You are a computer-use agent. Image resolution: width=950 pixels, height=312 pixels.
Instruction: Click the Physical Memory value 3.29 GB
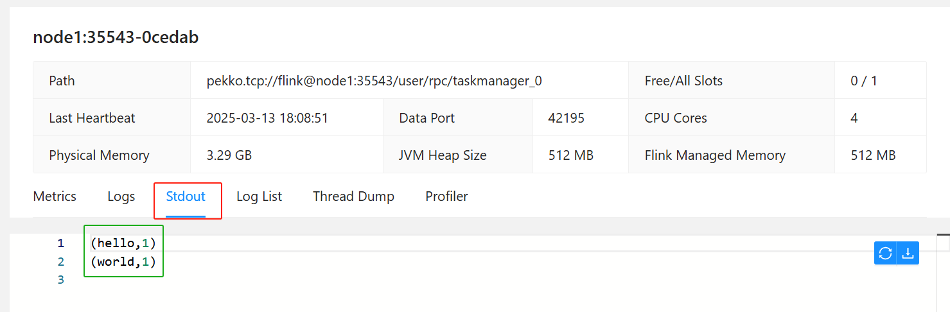(x=229, y=155)
